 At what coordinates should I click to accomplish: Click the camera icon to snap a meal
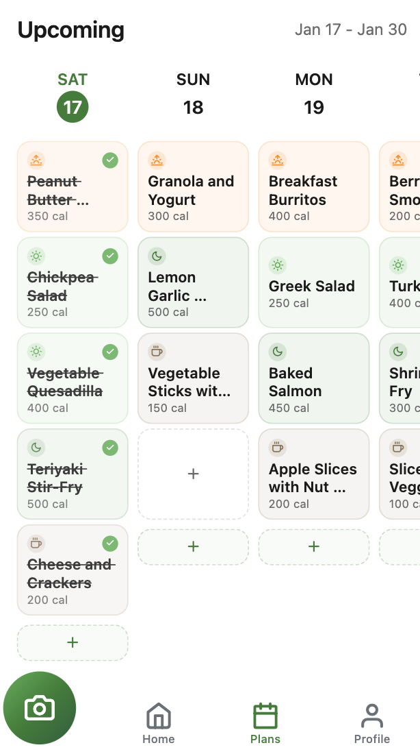pyautogui.click(x=39, y=707)
